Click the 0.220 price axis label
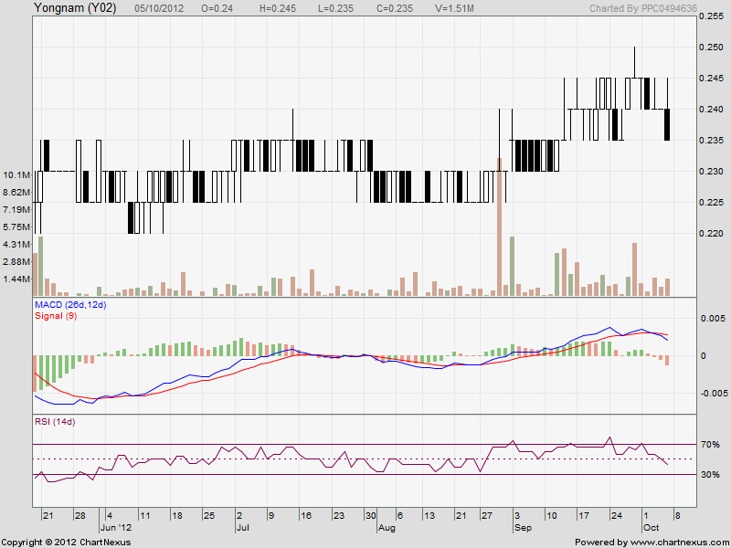Viewport: 731px width, 548px height. click(712, 234)
